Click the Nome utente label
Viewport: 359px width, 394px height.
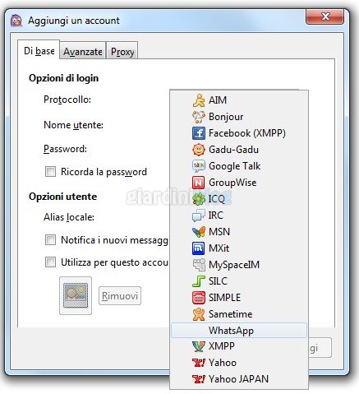tap(73, 125)
